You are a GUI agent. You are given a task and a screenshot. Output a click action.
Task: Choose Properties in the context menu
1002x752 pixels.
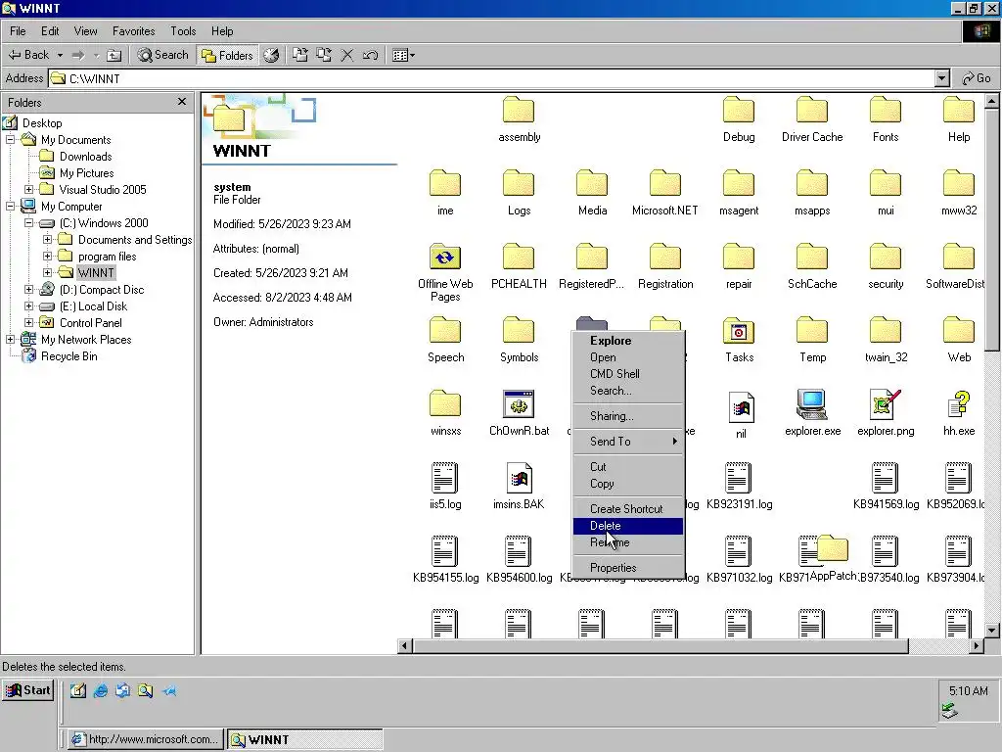628,568
